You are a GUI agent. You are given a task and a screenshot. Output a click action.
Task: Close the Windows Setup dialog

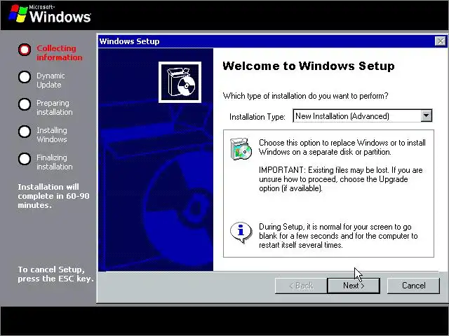tap(441, 41)
